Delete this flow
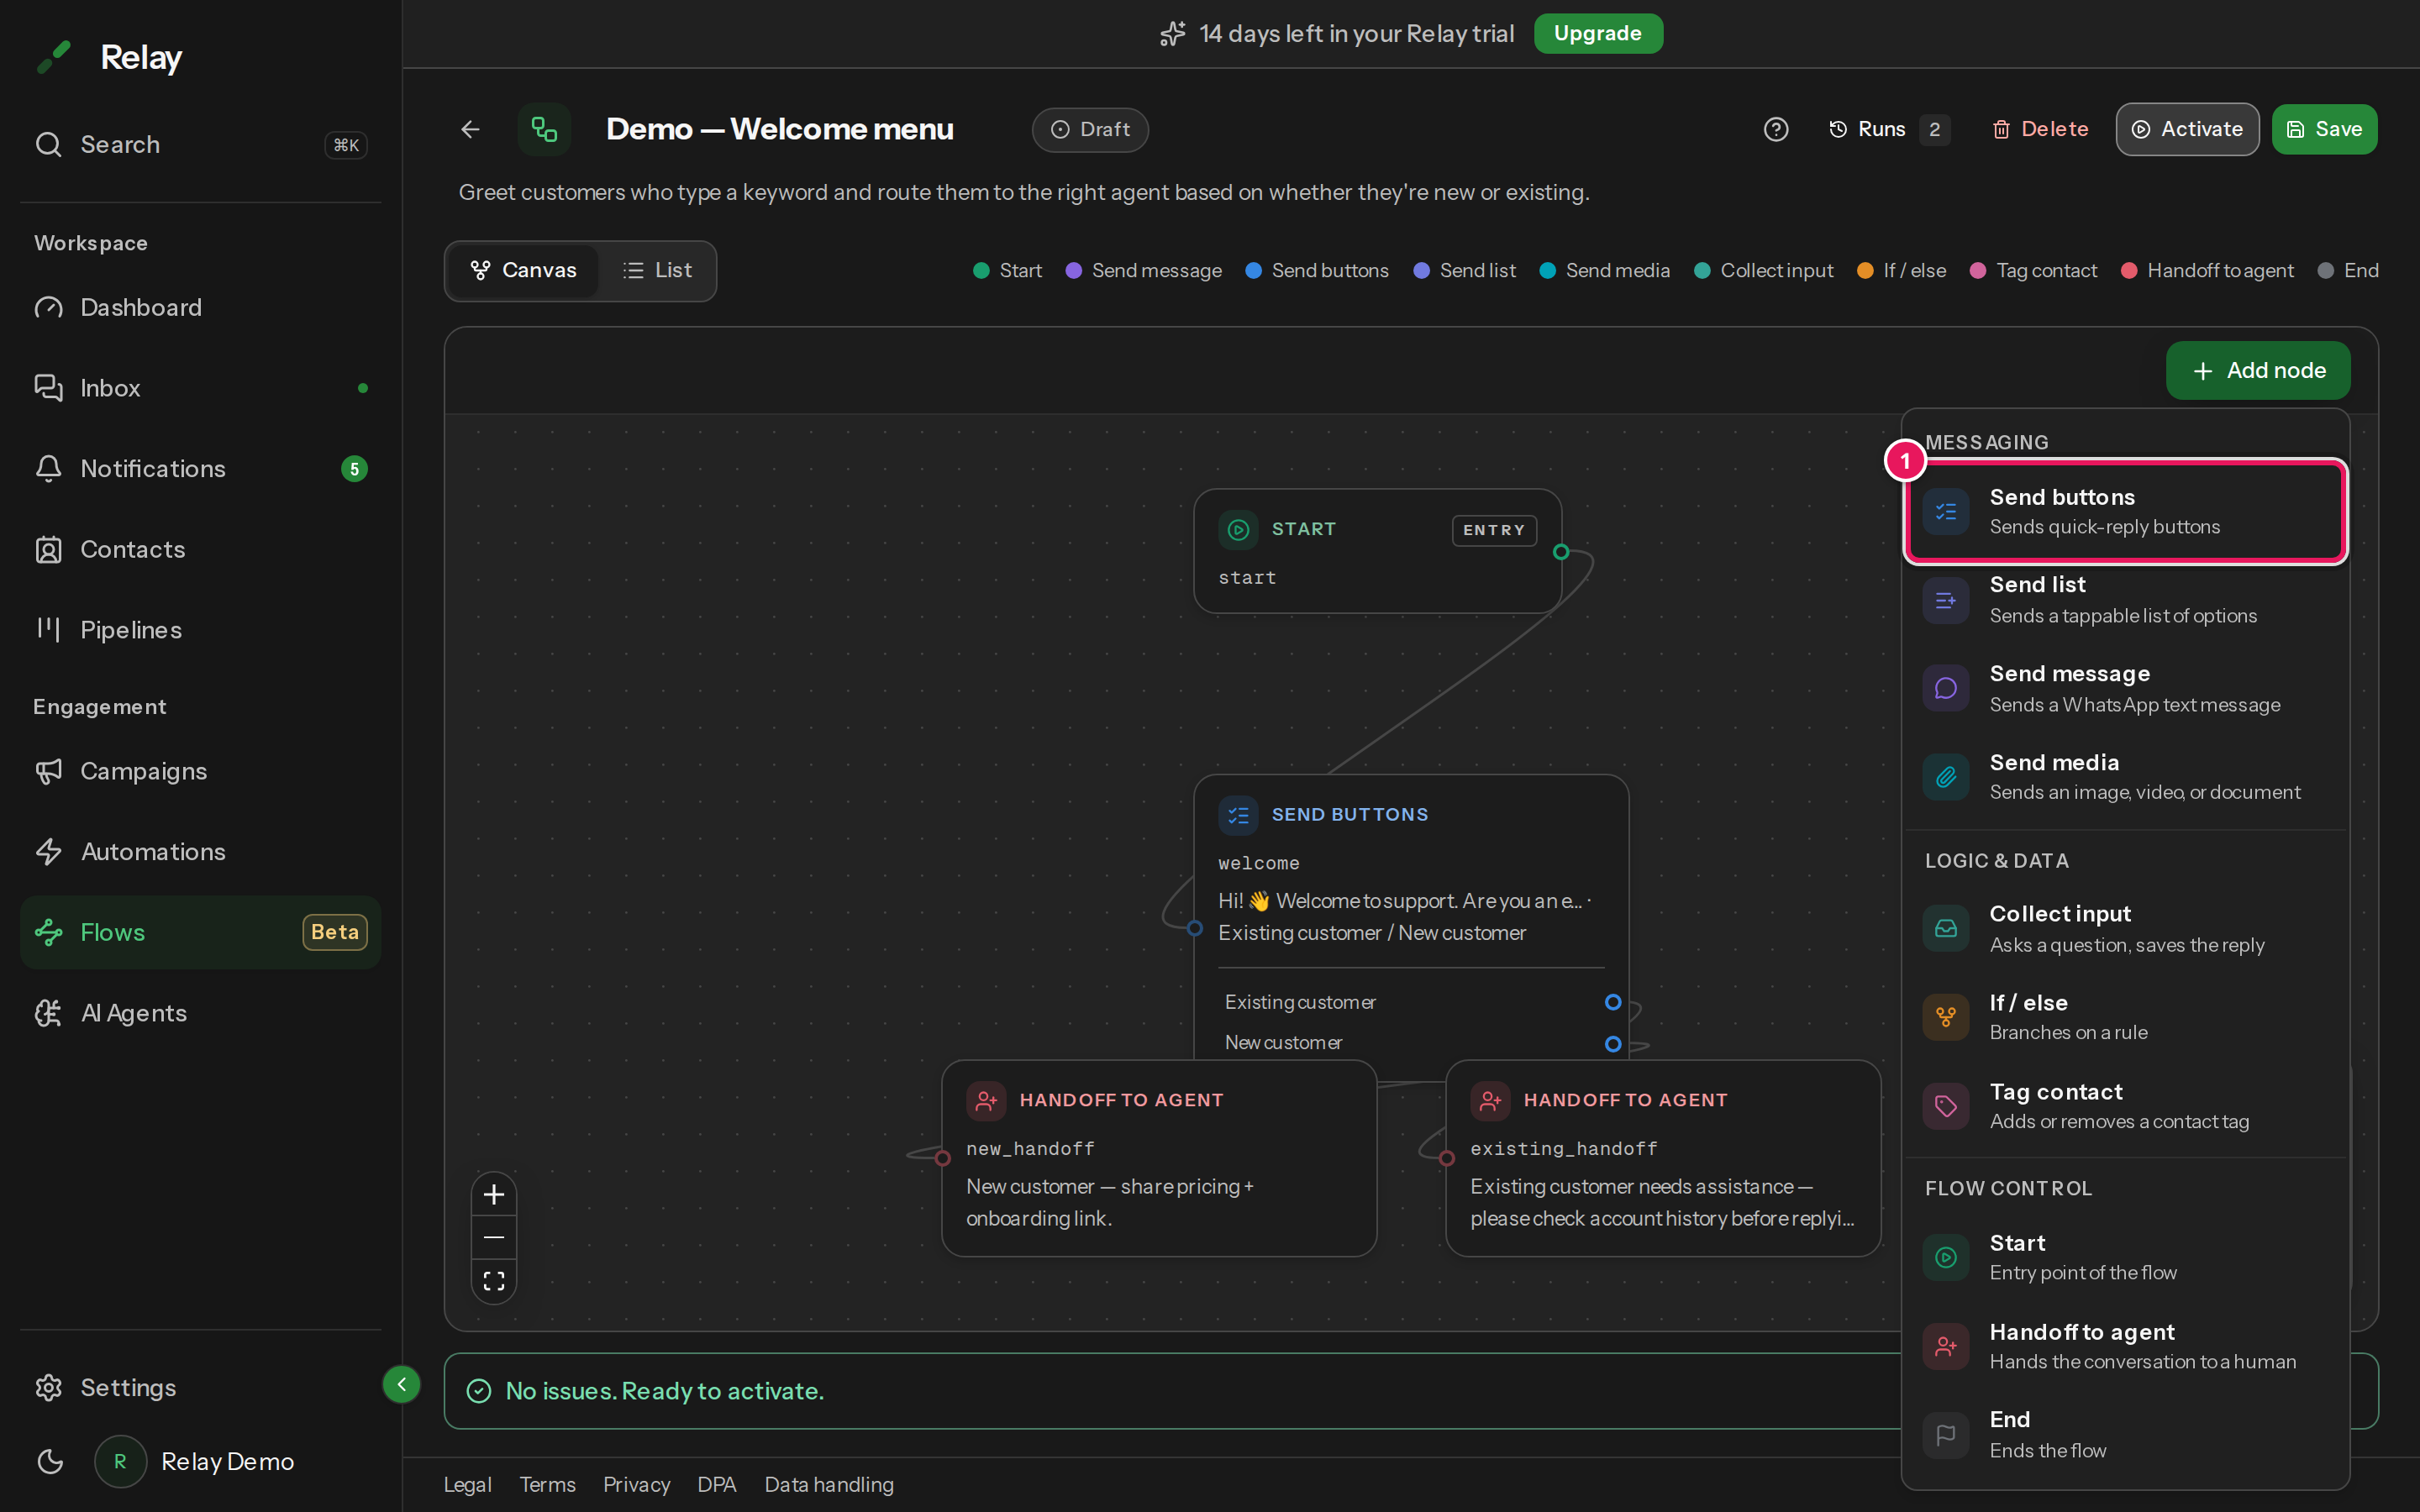Screen dimensions: 2420x1512 2040,129
